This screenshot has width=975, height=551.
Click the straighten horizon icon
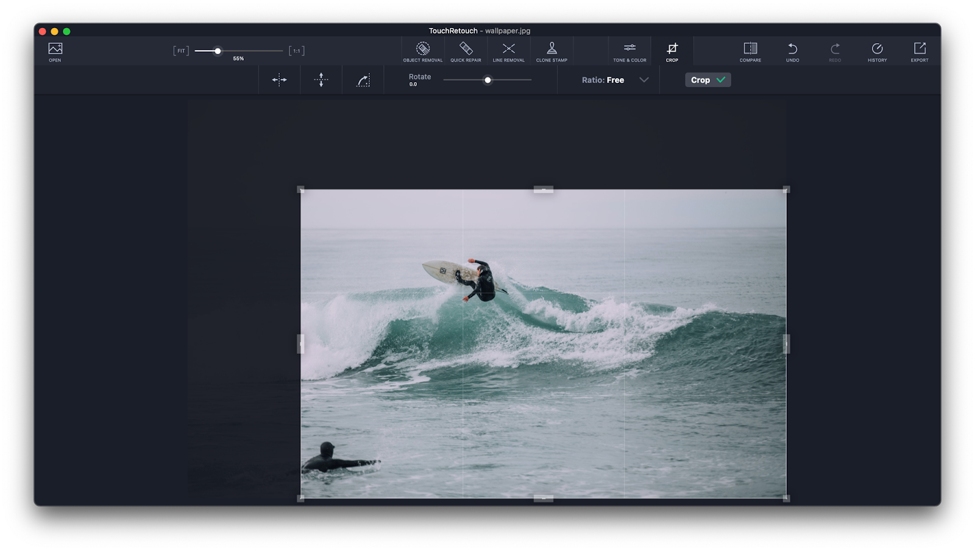tap(363, 80)
